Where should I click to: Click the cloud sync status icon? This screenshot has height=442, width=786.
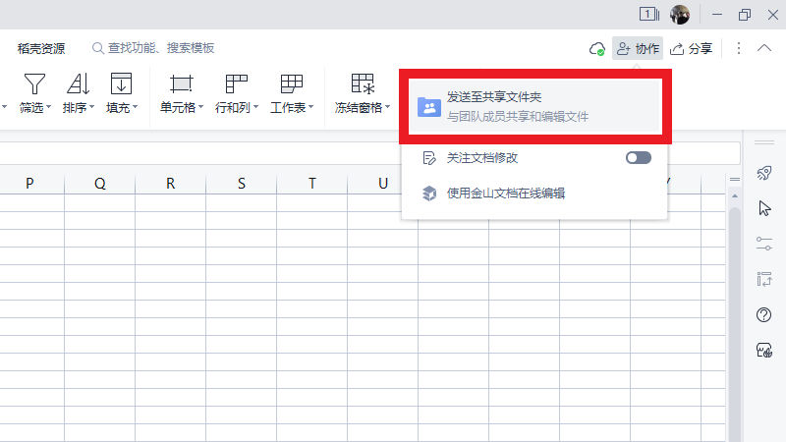595,48
